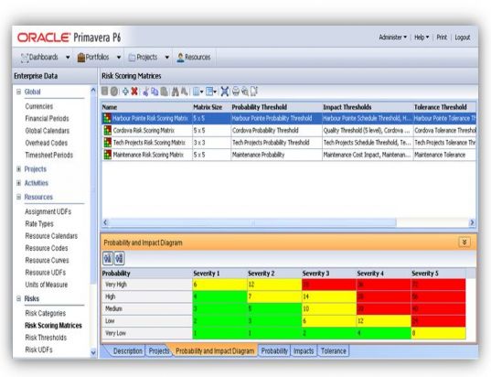Open Risk Categories in sidebar

point(46,313)
